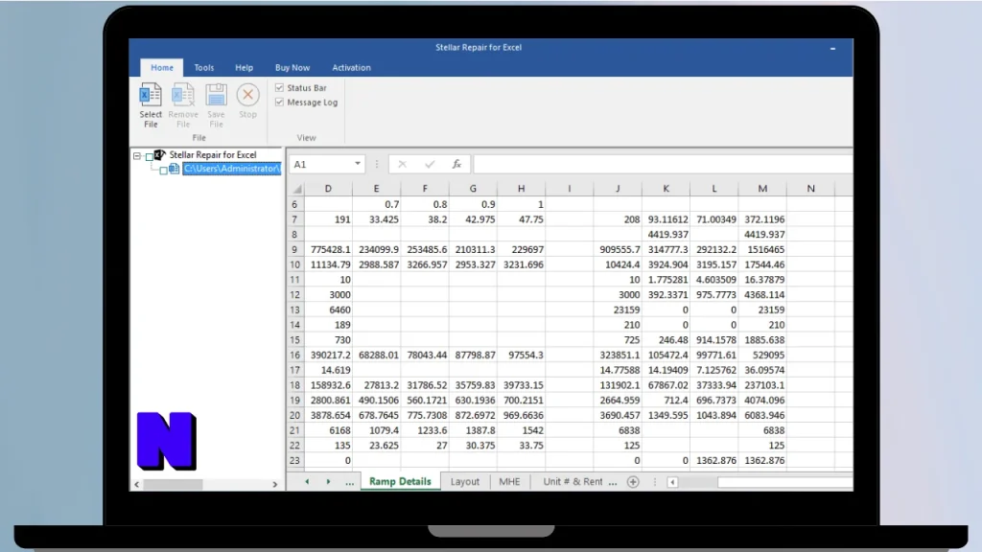Click the formula bar checkmark icon
The width and height of the screenshot is (982, 552).
[x=430, y=164]
